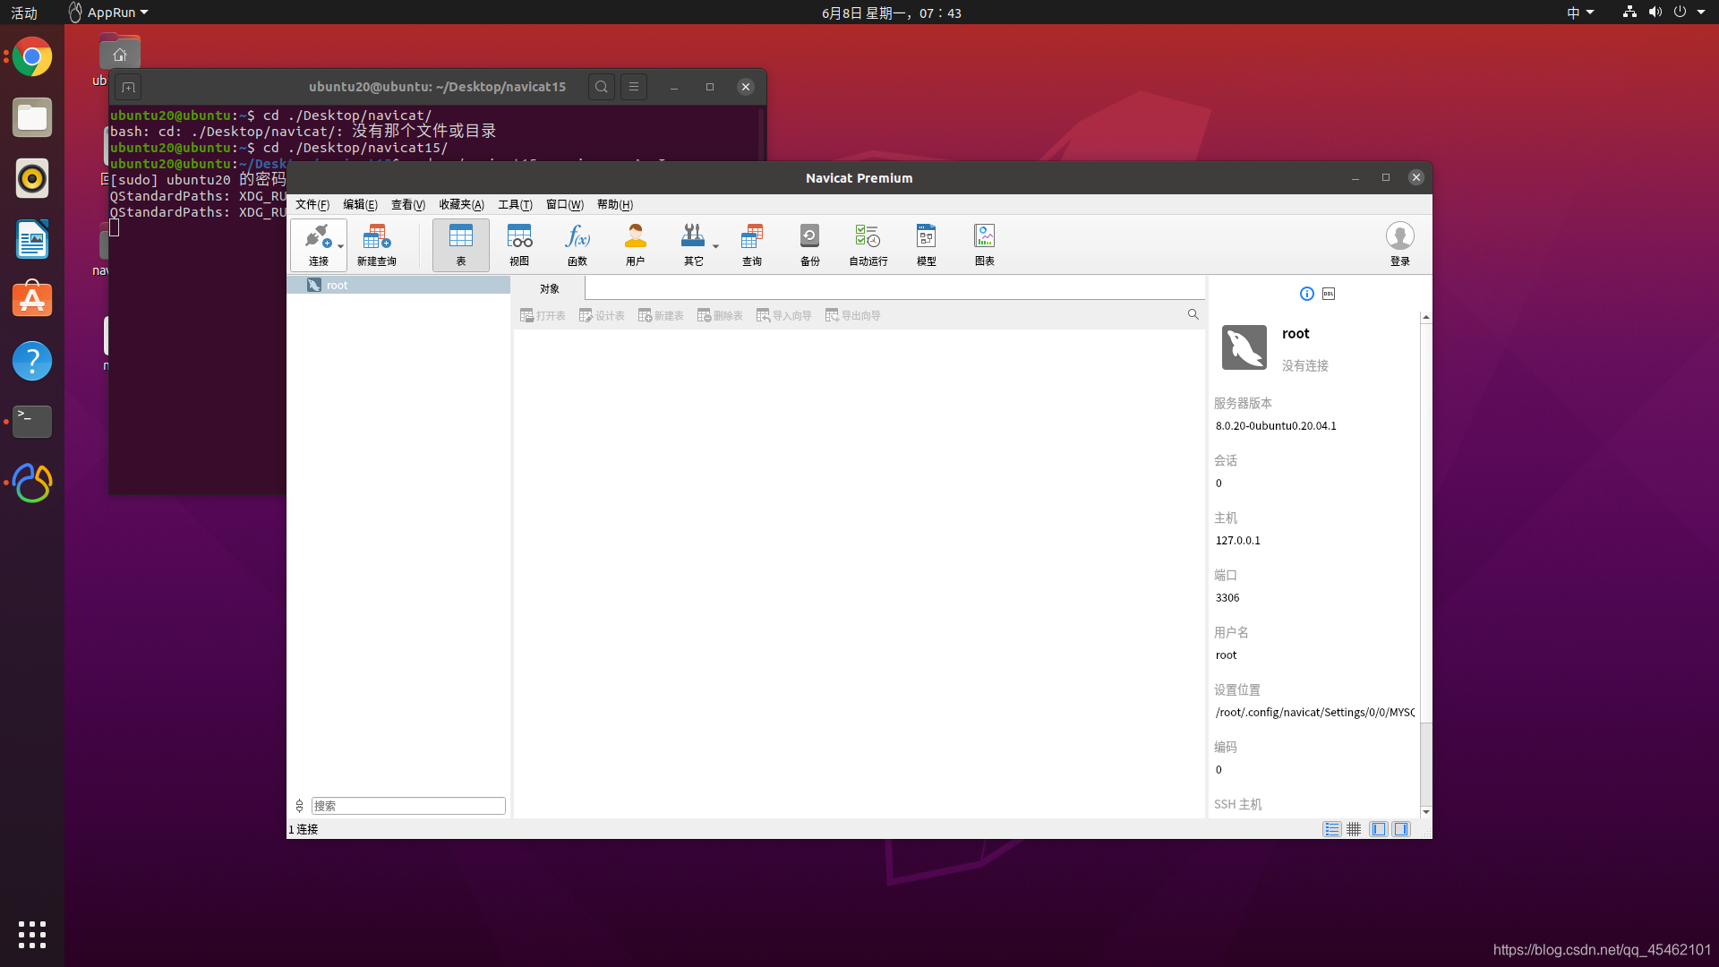
Task: Click the info panel scroll-down arrow
Action: 1425,812
